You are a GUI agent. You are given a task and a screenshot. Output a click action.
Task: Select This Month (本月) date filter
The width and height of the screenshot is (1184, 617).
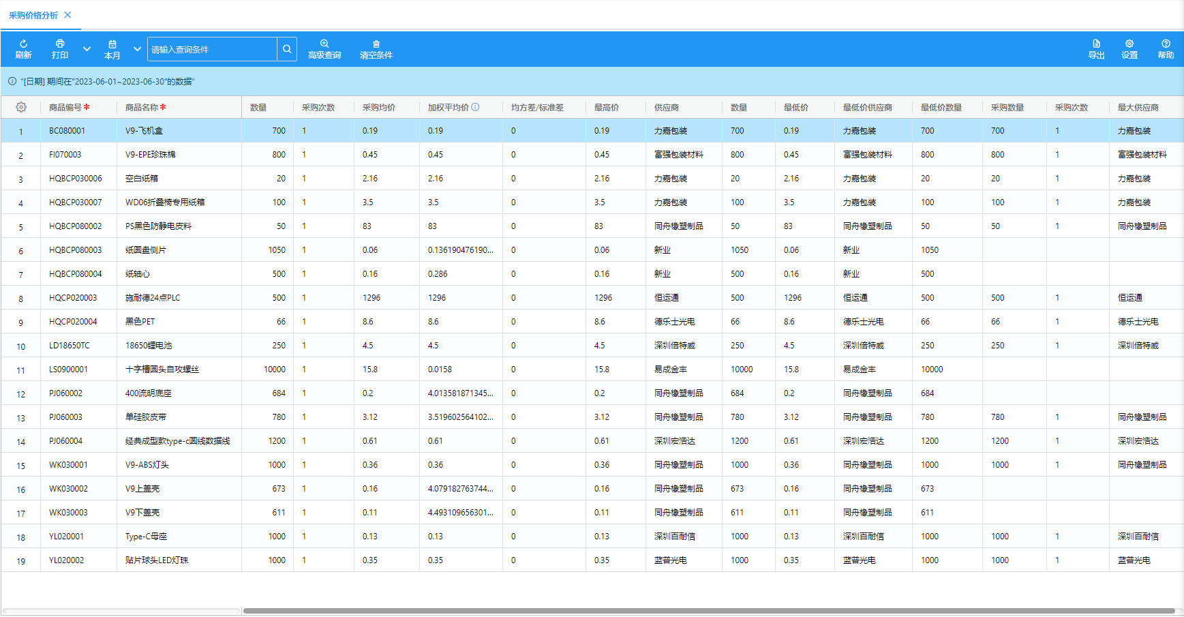point(112,49)
